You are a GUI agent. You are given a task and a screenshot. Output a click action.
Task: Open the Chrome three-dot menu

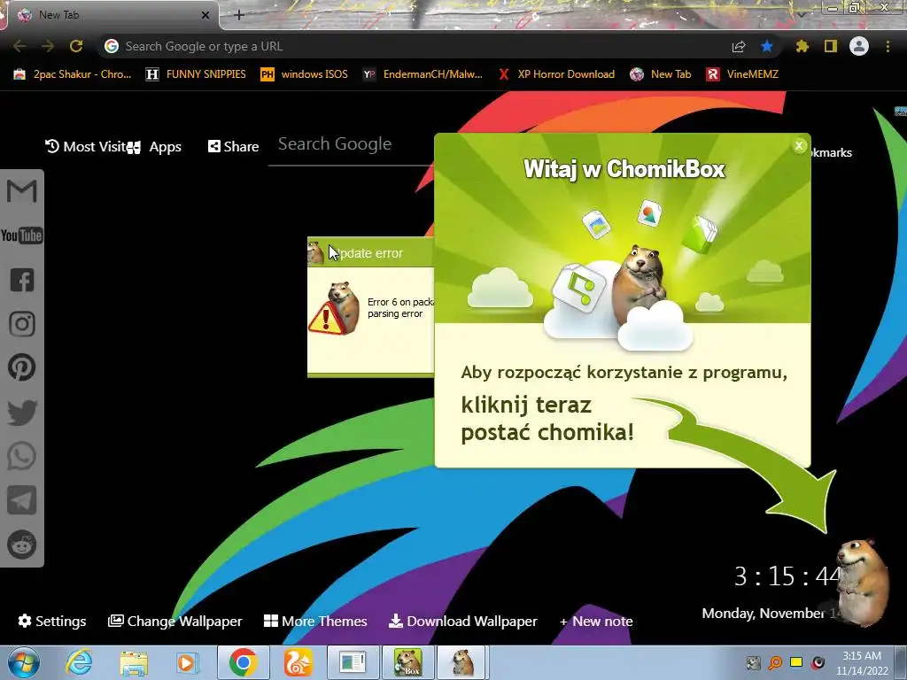click(888, 46)
